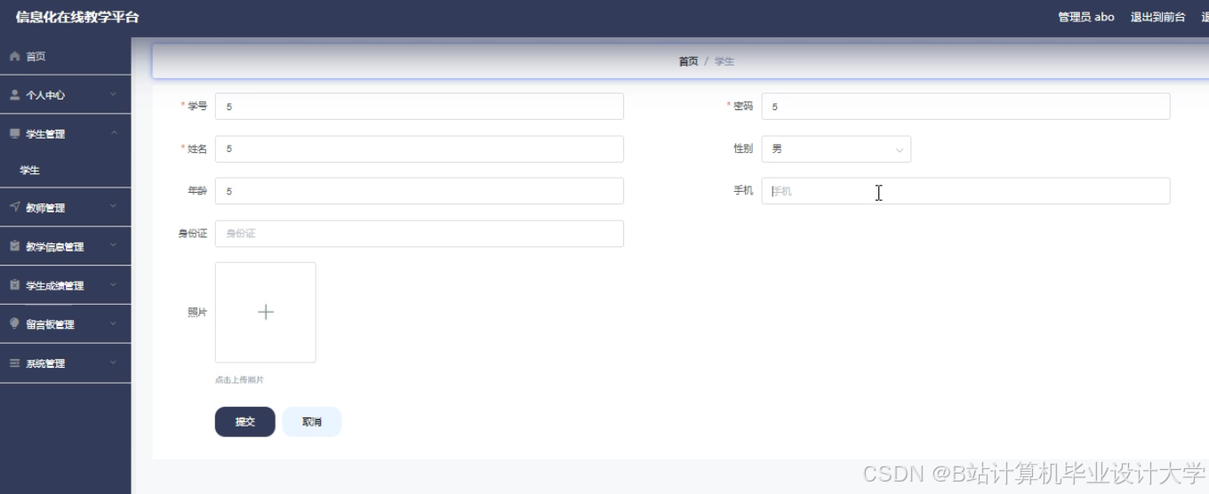Click the 学生 breadcrumb text
The height and width of the screenshot is (494, 1209).
(x=725, y=61)
